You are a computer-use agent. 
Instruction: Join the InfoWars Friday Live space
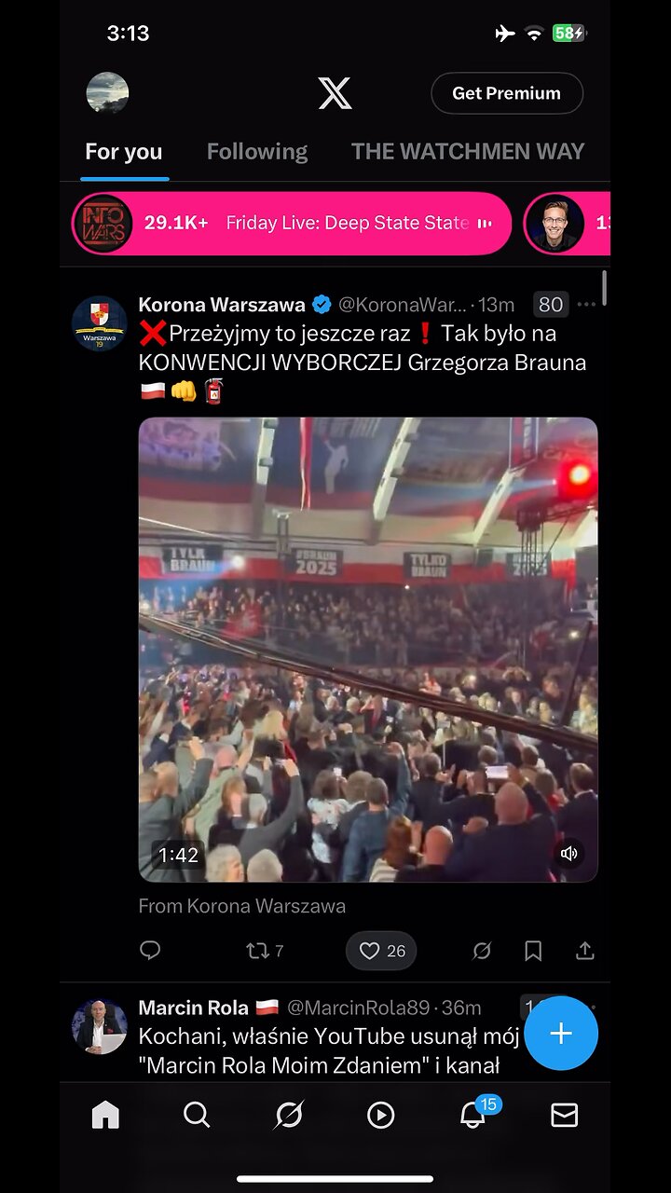tap(292, 224)
